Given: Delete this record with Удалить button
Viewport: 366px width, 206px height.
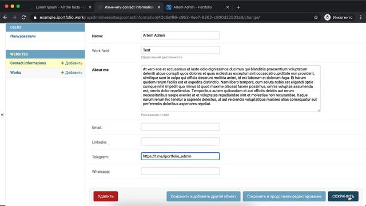Looking at the screenshot, I should point(106,196).
